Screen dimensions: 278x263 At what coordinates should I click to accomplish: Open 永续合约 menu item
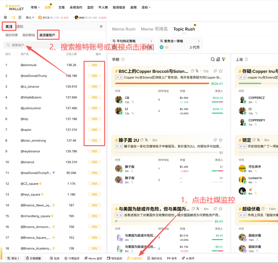(76, 7)
